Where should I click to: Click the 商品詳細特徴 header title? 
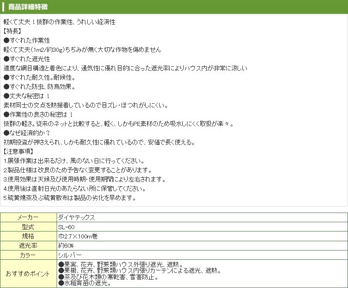click(x=28, y=7)
